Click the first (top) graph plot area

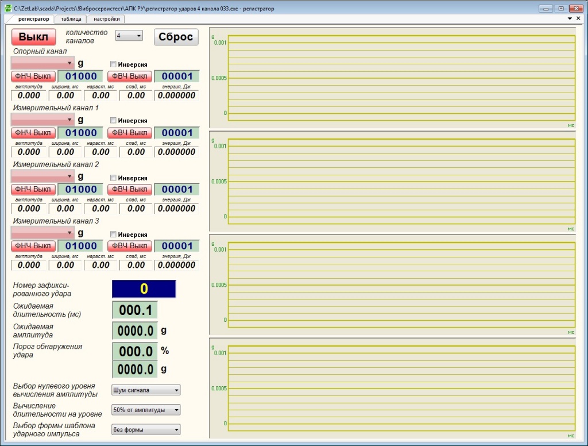point(401,78)
